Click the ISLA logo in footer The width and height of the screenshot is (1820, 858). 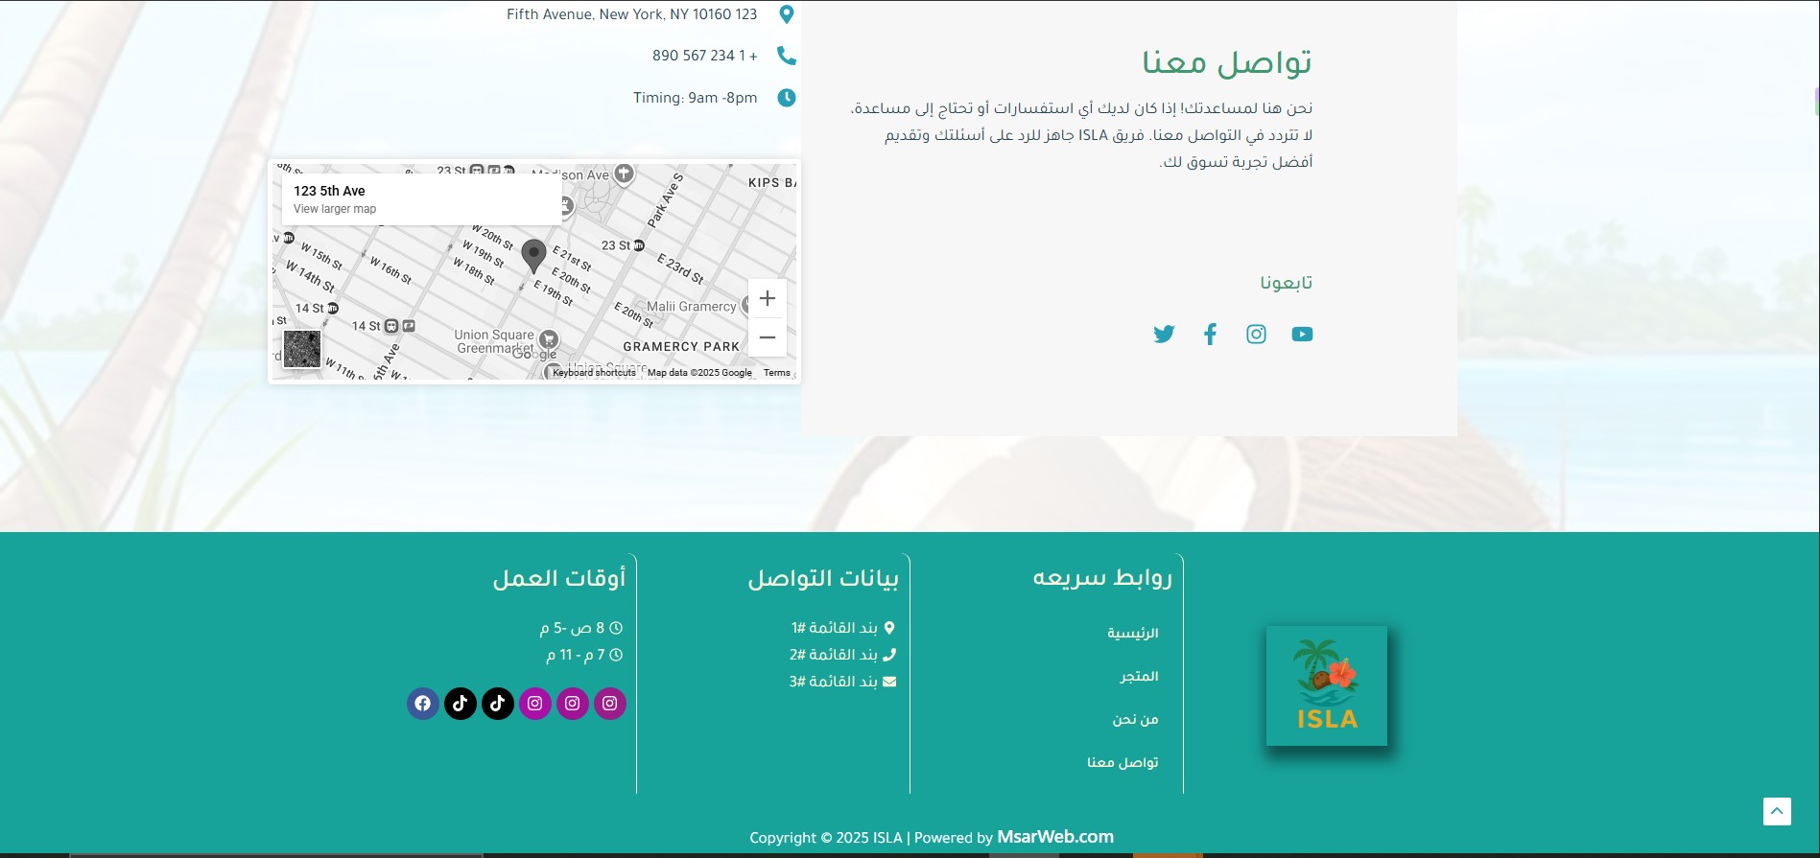pos(1327,685)
